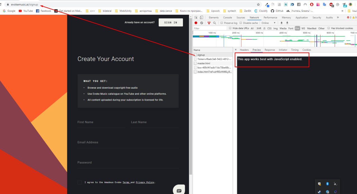Viewport: 357px width, 194px height.
Task: Select the signup request row
Action: click(x=213, y=55)
